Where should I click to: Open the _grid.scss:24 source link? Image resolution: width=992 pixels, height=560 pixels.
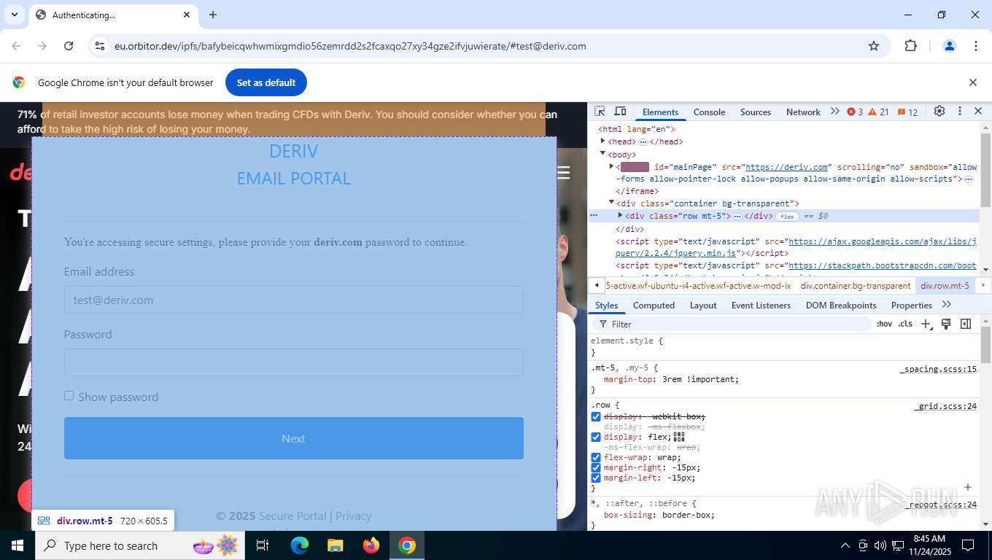pos(945,406)
